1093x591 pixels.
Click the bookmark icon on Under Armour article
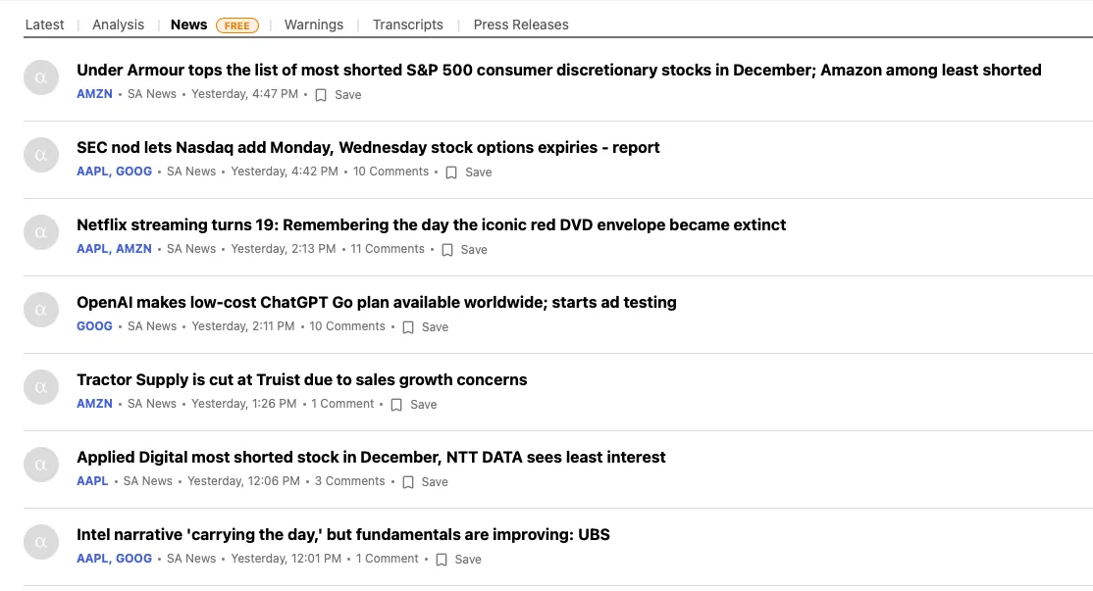point(321,95)
